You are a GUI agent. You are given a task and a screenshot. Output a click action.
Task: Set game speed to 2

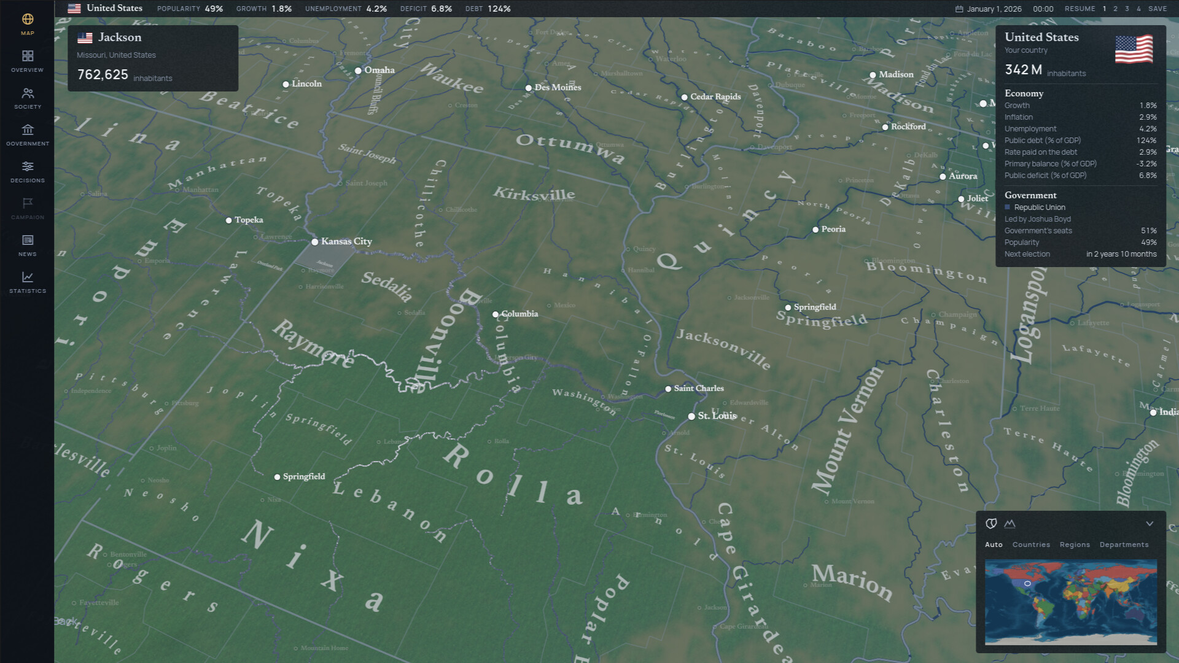[1116, 9]
